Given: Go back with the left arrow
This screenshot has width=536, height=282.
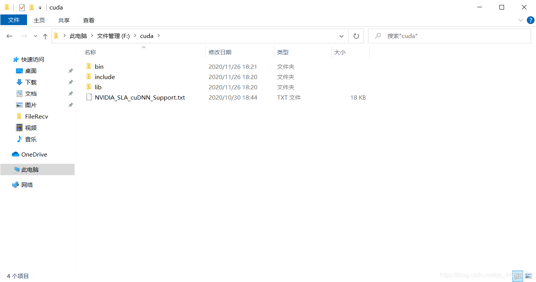Looking at the screenshot, I should [x=10, y=36].
